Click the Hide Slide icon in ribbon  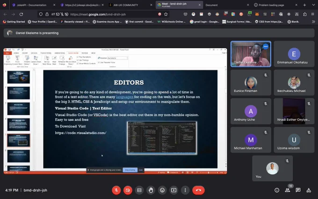tap(54, 60)
